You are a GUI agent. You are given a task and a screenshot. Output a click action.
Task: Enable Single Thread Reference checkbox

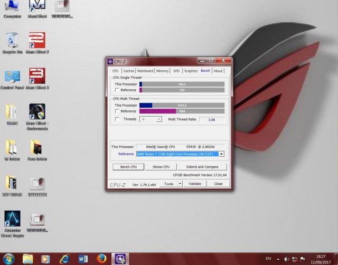[117, 90]
